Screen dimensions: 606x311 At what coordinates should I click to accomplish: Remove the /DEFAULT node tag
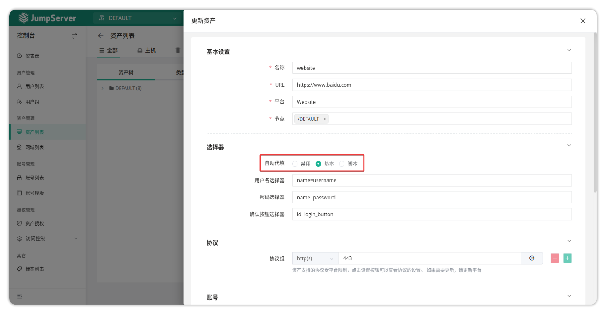click(x=325, y=119)
